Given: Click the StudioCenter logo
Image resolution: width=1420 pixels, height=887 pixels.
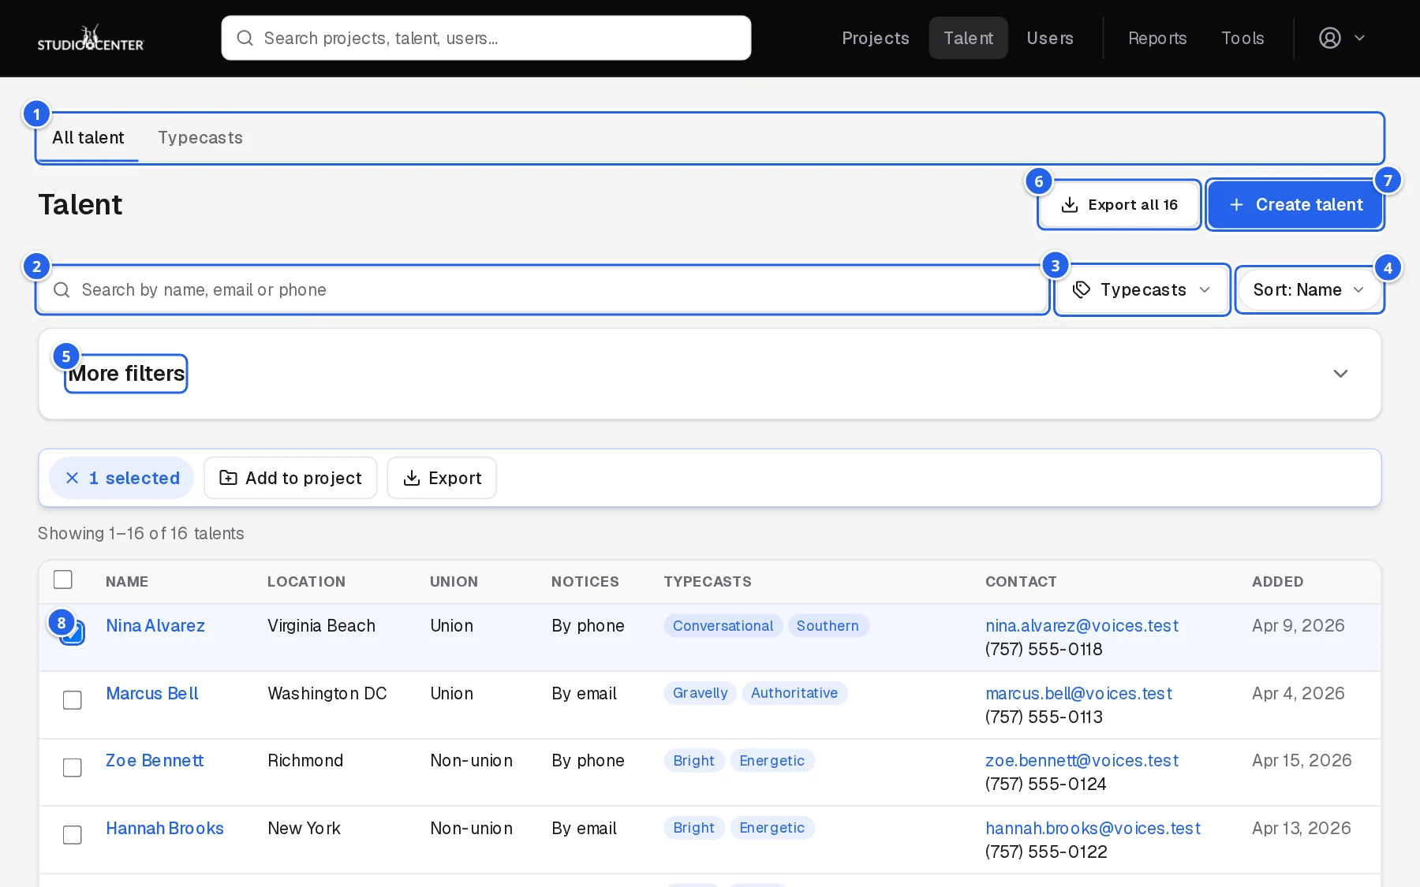Looking at the screenshot, I should point(91,38).
